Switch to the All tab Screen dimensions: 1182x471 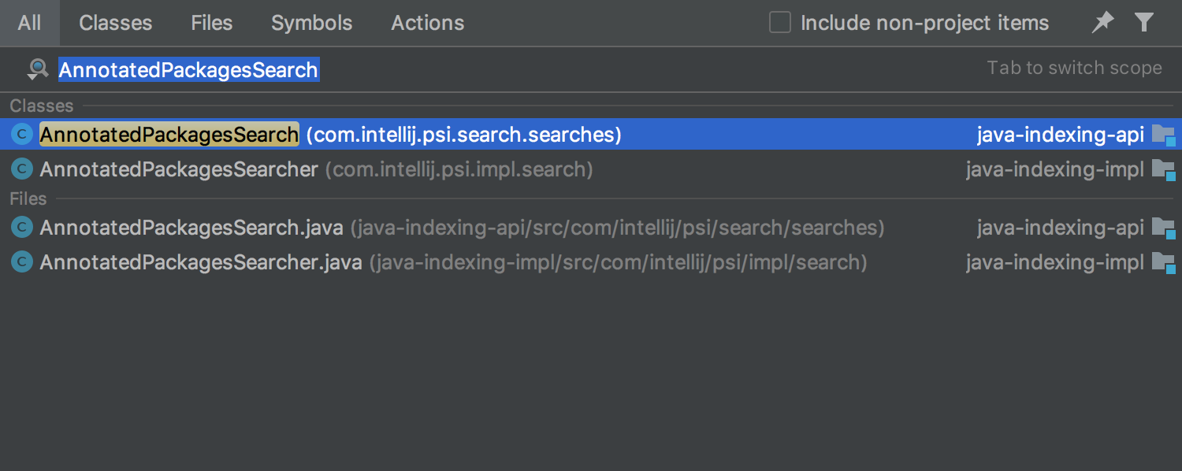coord(29,23)
